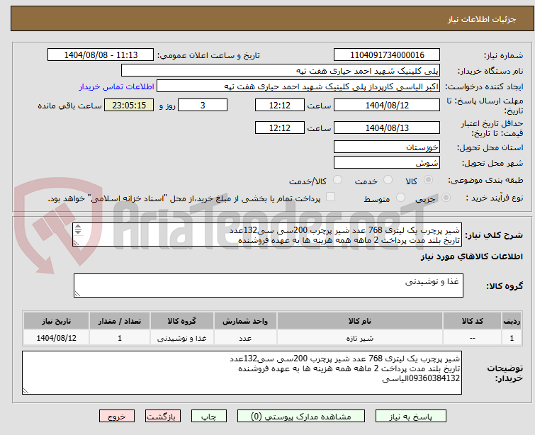This screenshot has height=435, width=535.
Task: Click the شهر محل تحویل field شوش
Action: (387, 163)
